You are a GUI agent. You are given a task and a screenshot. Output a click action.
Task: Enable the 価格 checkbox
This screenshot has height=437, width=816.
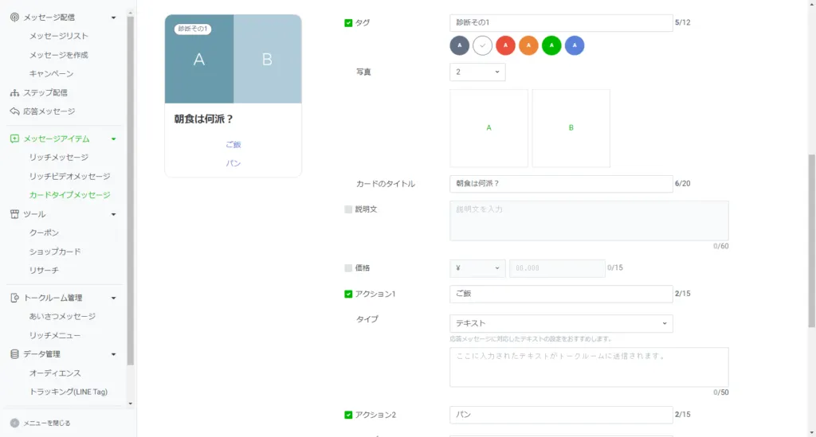tap(348, 268)
